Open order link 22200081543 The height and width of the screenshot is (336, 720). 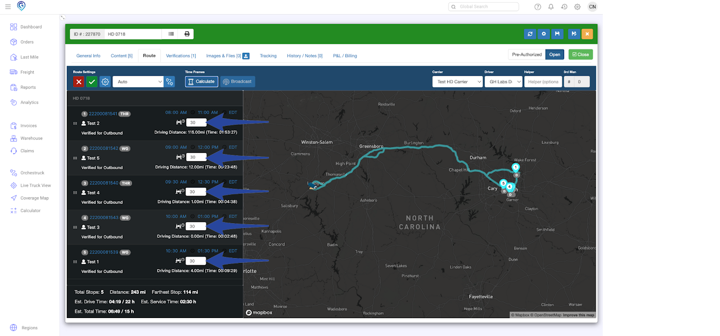tap(103, 217)
